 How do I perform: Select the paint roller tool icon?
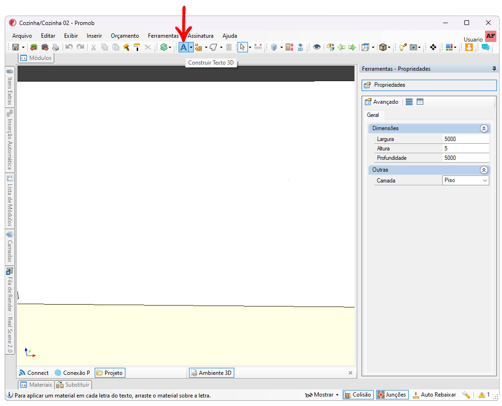[x=137, y=47]
